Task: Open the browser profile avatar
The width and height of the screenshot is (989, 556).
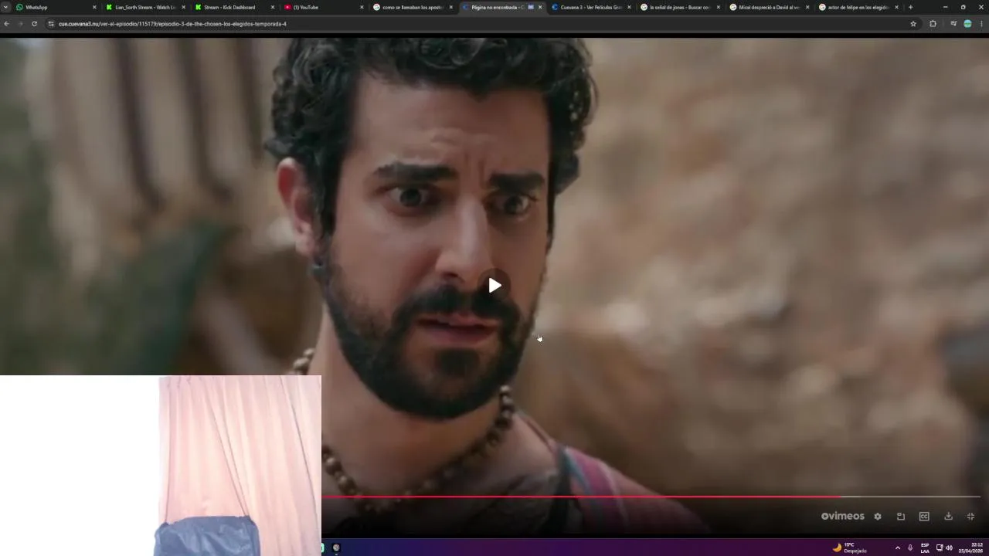Action: (967, 24)
